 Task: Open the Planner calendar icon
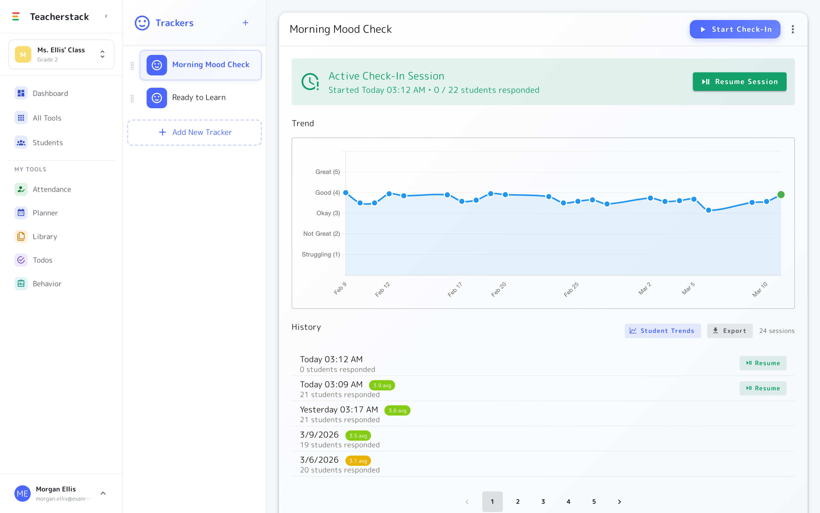(21, 213)
